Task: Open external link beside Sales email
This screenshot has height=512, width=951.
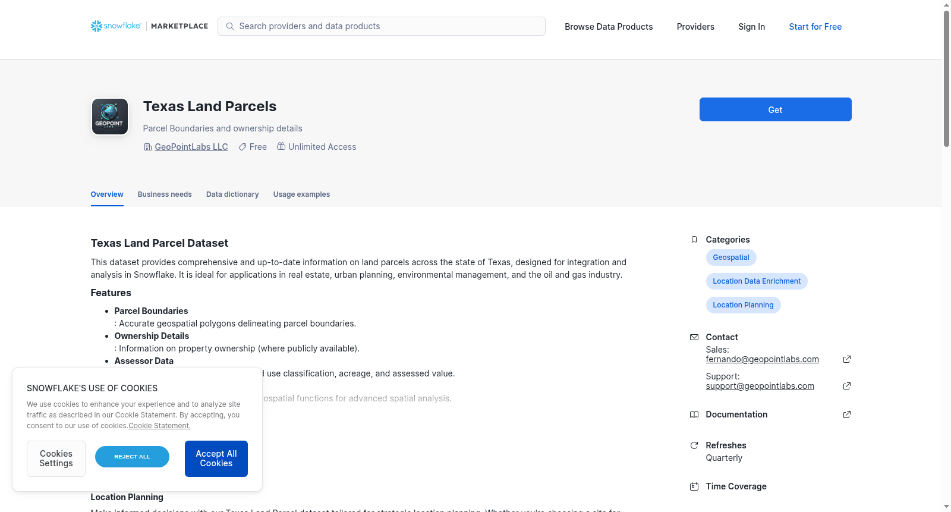Action: click(847, 359)
